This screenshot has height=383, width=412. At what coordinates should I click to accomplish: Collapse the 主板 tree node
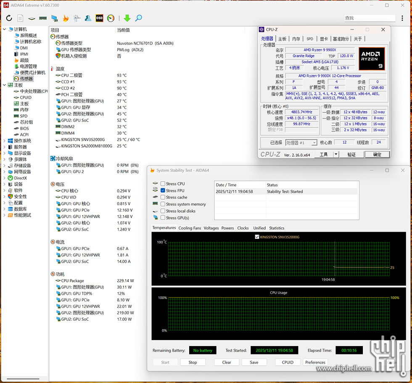5,85
